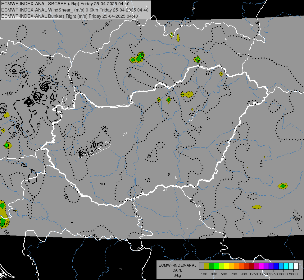The image size is (304, 280).
Task: Click the 700 tick label under colorbar
Action: [x=234, y=274]
